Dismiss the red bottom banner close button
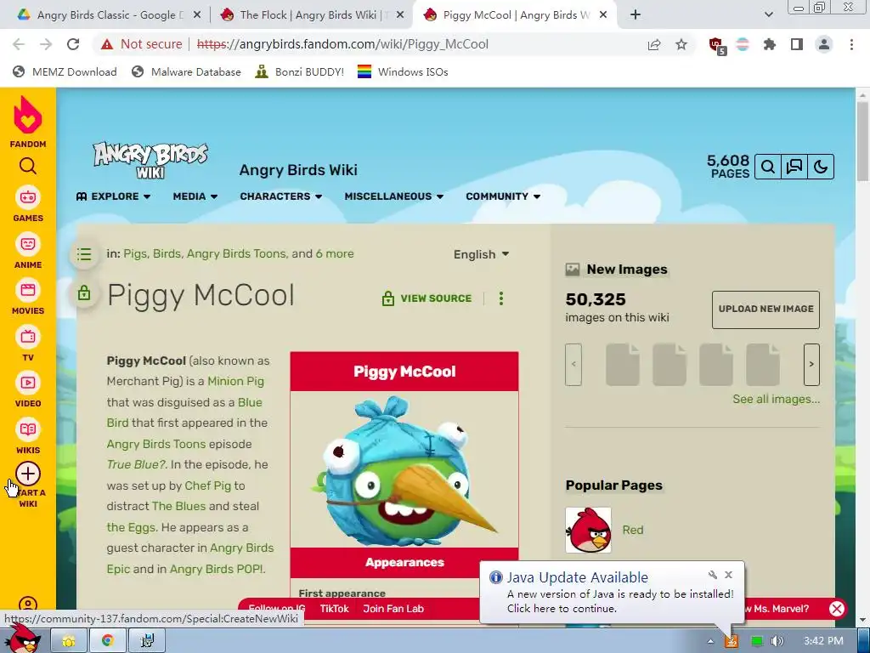Screen dimensions: 870x653 837,609
